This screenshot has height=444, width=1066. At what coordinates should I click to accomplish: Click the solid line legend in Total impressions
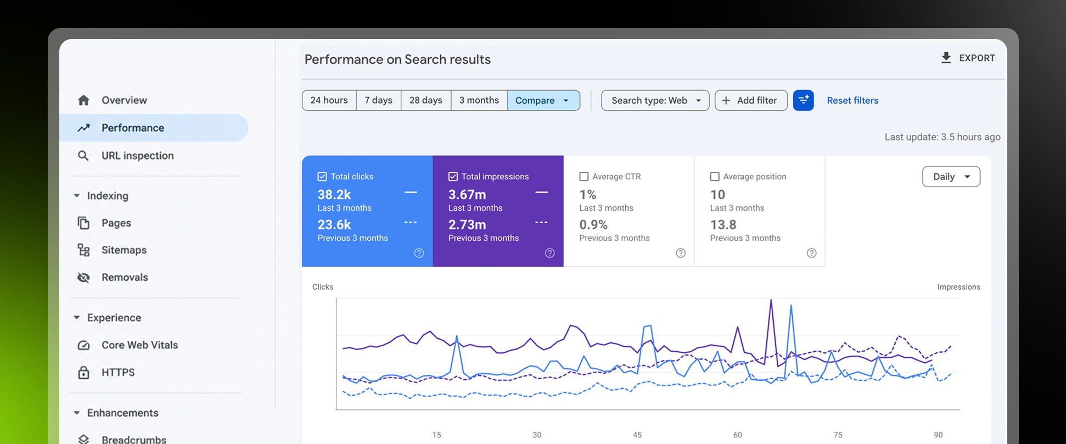[542, 193]
